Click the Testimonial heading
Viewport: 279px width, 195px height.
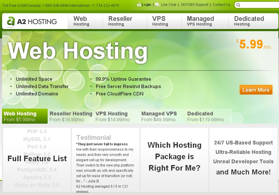[93, 137]
